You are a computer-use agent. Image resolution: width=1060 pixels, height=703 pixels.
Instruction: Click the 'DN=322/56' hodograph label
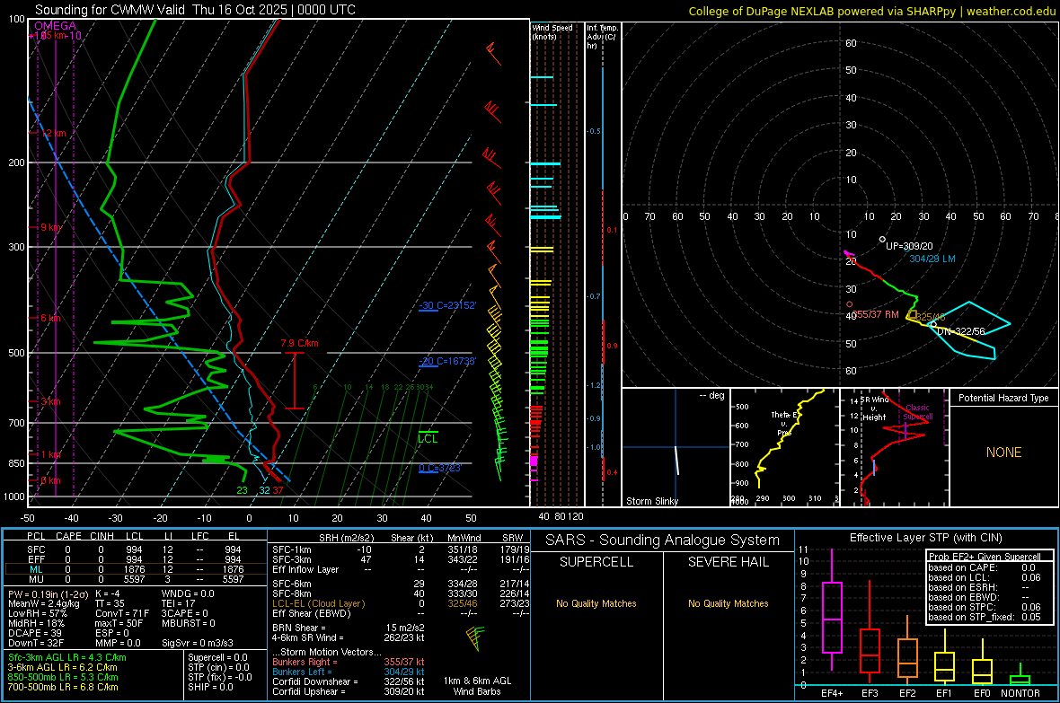[960, 331]
